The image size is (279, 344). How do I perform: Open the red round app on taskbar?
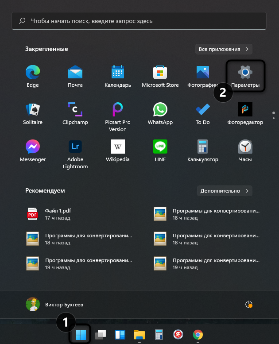tap(178, 335)
